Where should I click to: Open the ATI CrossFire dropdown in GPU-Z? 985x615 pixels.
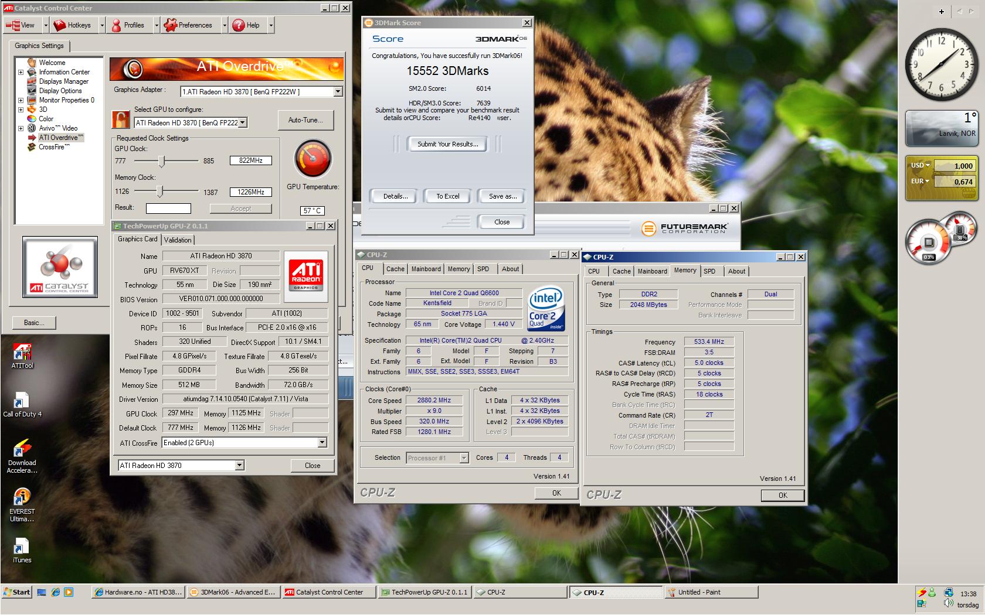point(322,443)
